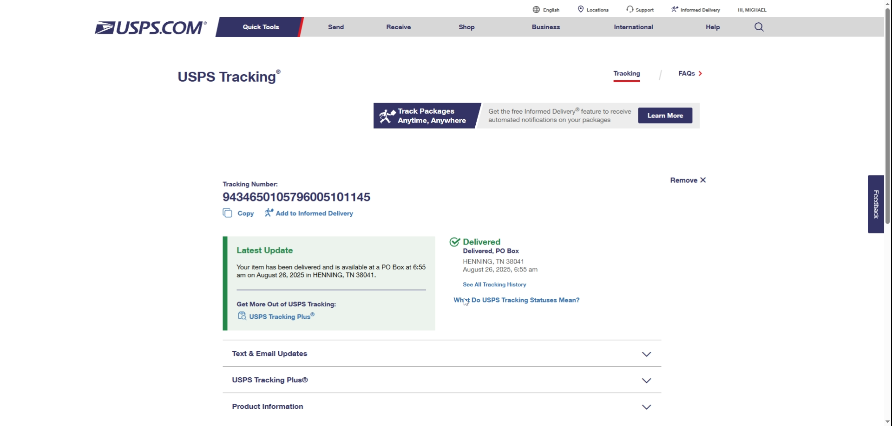Open the Feedback side tab
Screen dimensions: 892x426
[876, 204]
